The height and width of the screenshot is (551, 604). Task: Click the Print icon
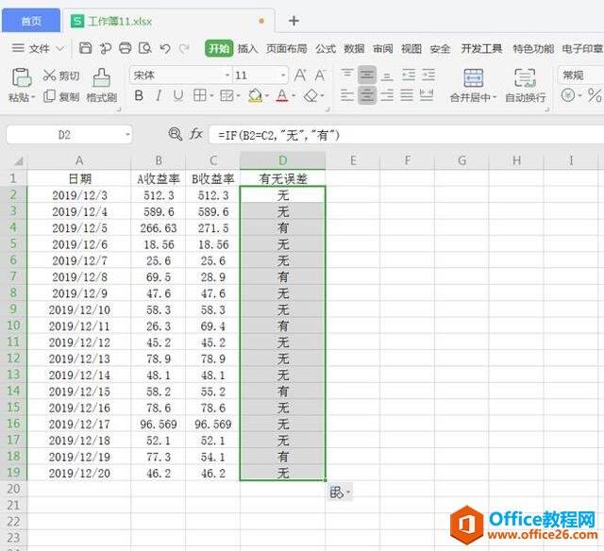tap(126, 48)
